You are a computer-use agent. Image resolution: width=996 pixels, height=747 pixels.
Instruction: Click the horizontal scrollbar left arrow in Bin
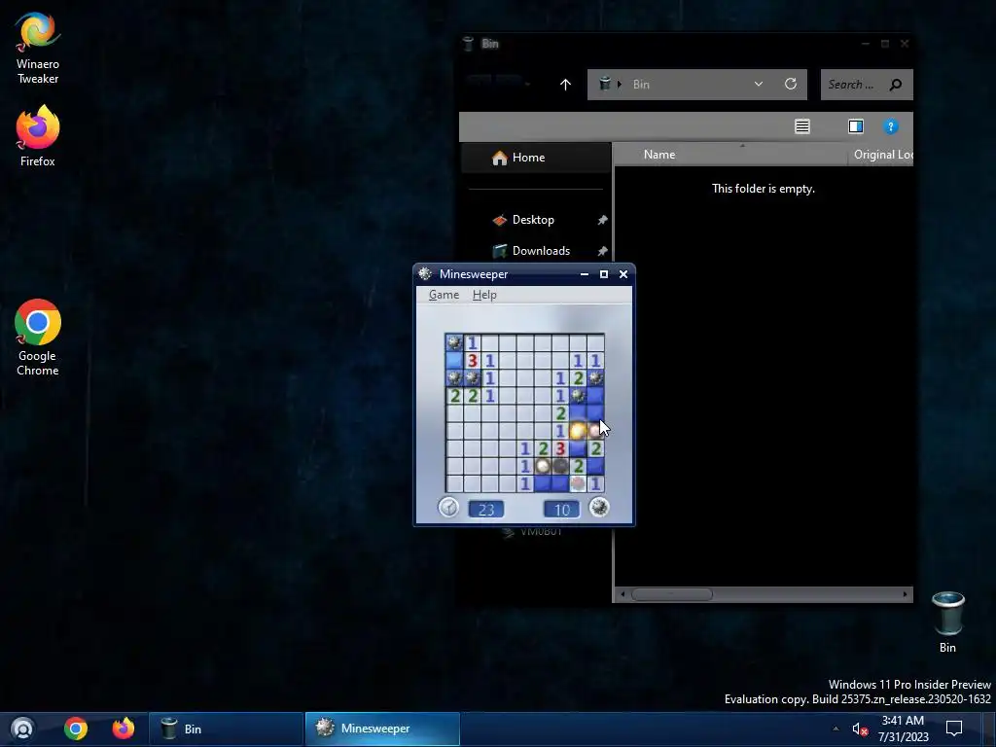point(622,594)
